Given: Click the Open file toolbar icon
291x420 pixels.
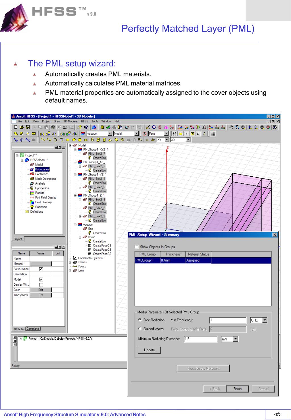Looking at the screenshot, I should pyautogui.click(x=22, y=127).
